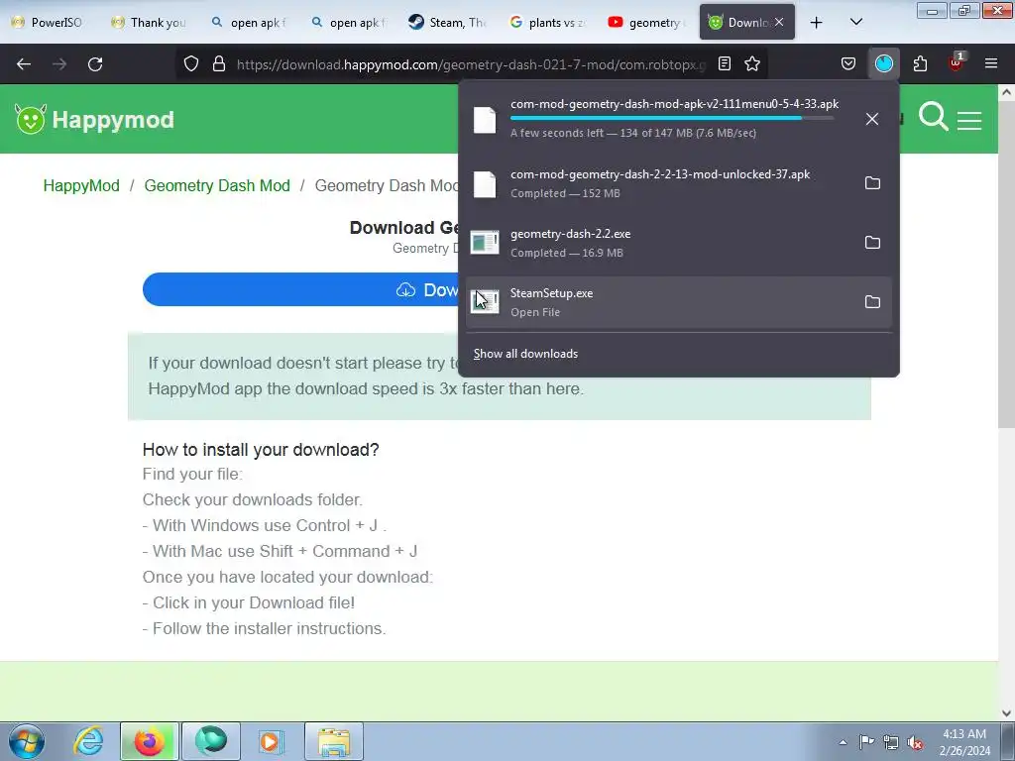
Task: Open the Happymod hamburger menu
Action: coord(969,120)
